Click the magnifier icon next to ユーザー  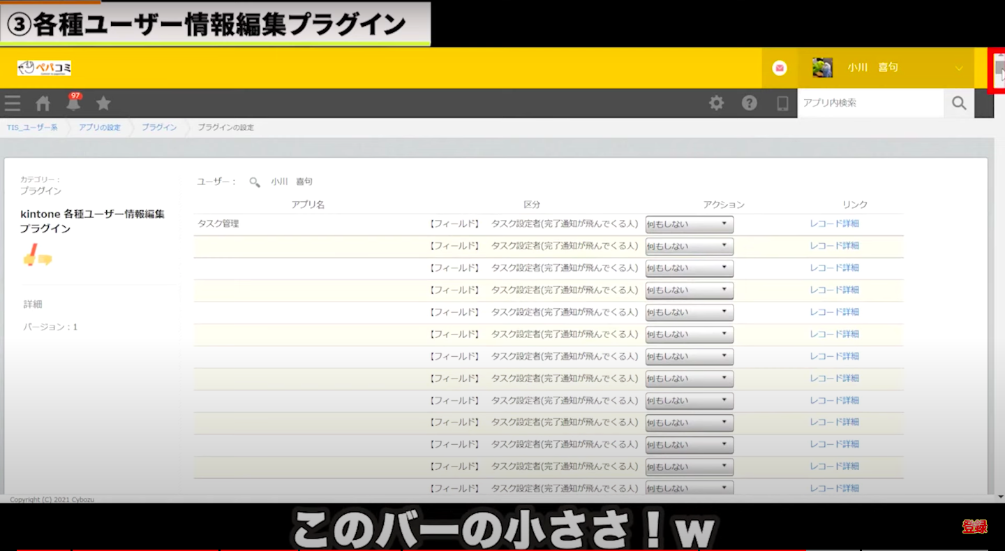(255, 182)
